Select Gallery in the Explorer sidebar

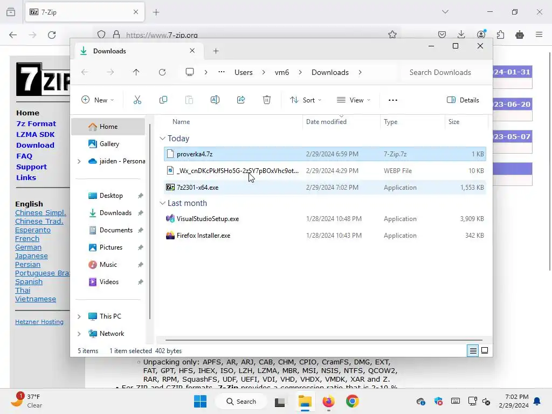[x=108, y=143]
